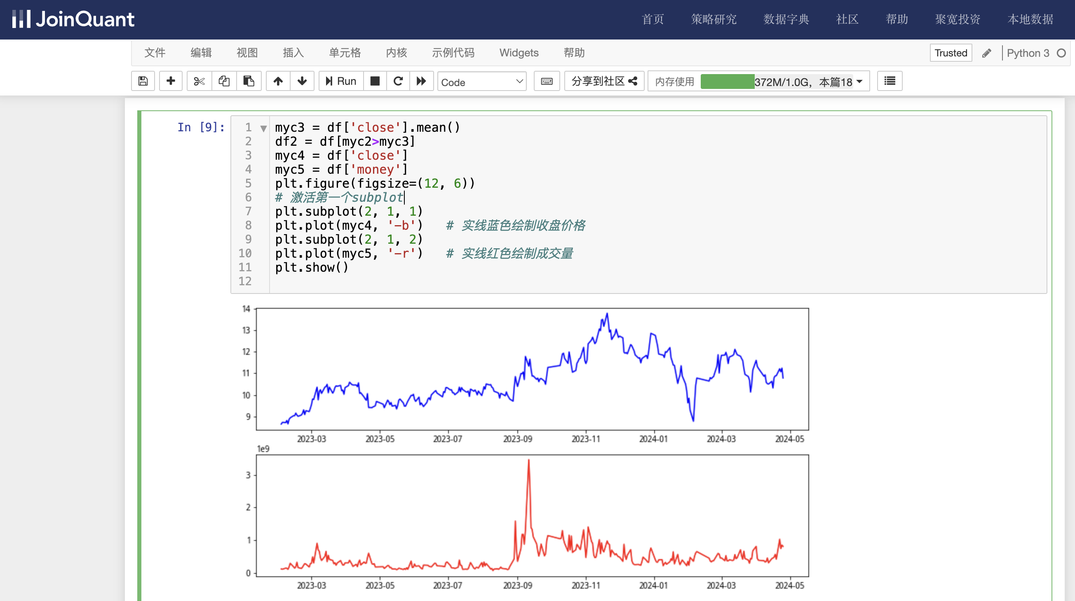The width and height of the screenshot is (1075, 601).
Task: Restart kernel with circular arrow icon
Action: pyautogui.click(x=398, y=81)
